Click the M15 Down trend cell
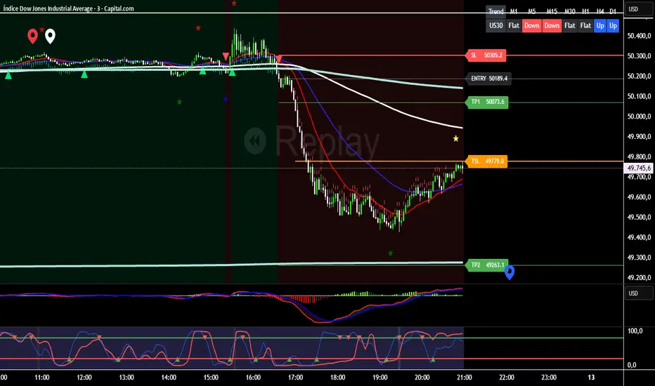655x386 pixels. (x=552, y=25)
